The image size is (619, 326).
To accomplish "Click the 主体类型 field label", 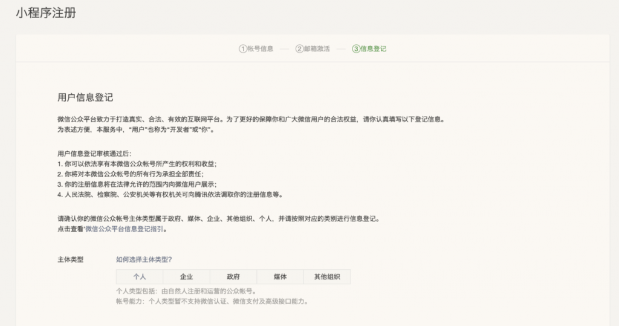I will [70, 259].
